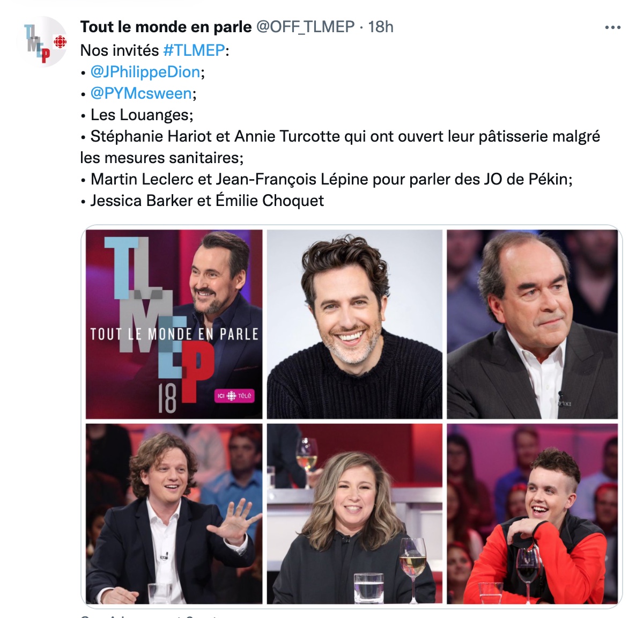The height and width of the screenshot is (618, 636).
Task: View photo of curly-haired man waving hand
Action: click(x=174, y=514)
